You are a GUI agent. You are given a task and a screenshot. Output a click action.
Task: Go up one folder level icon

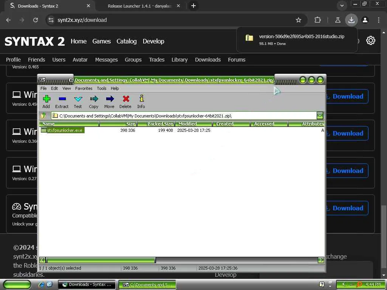43,116
